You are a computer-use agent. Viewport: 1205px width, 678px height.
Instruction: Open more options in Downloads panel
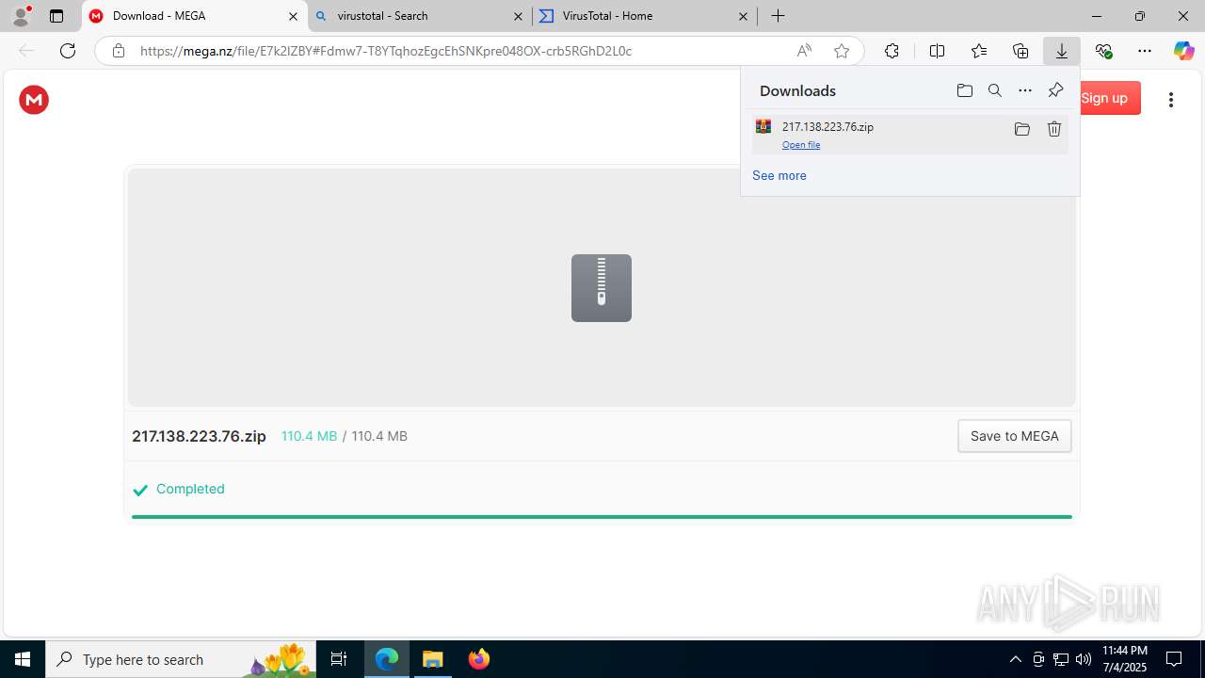click(x=1025, y=90)
